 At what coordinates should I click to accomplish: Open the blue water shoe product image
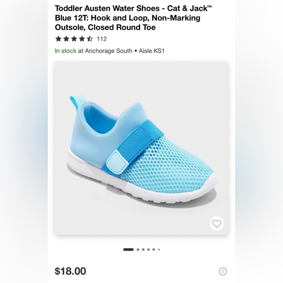coord(141,148)
